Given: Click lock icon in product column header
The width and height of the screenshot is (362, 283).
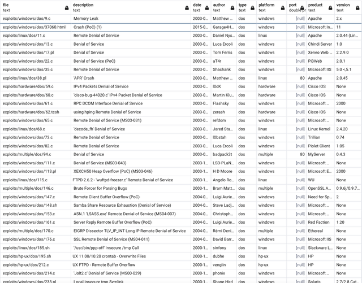Looking at the screenshot, I should click(330, 8).
